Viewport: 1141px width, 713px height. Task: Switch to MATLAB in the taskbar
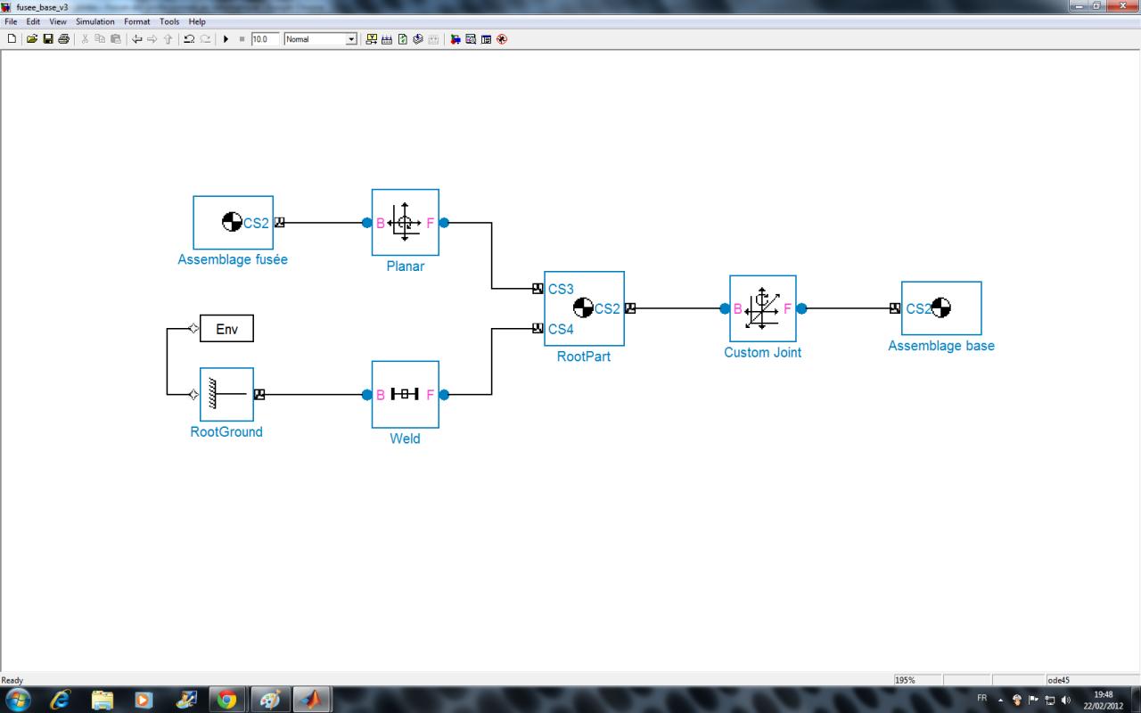tap(311, 700)
